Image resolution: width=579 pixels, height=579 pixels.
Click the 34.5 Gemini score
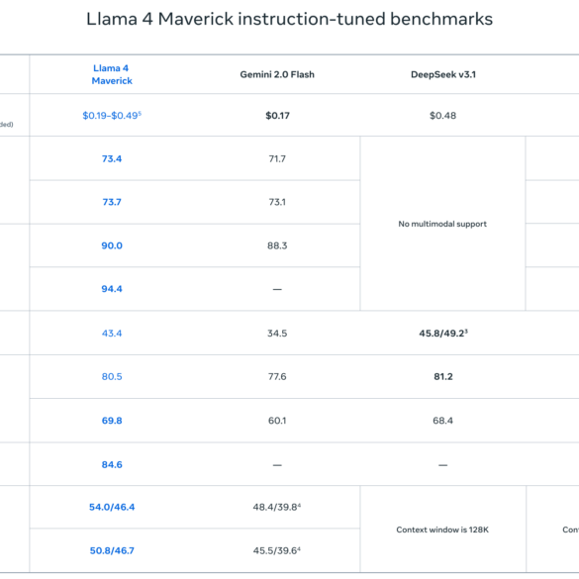coord(277,334)
